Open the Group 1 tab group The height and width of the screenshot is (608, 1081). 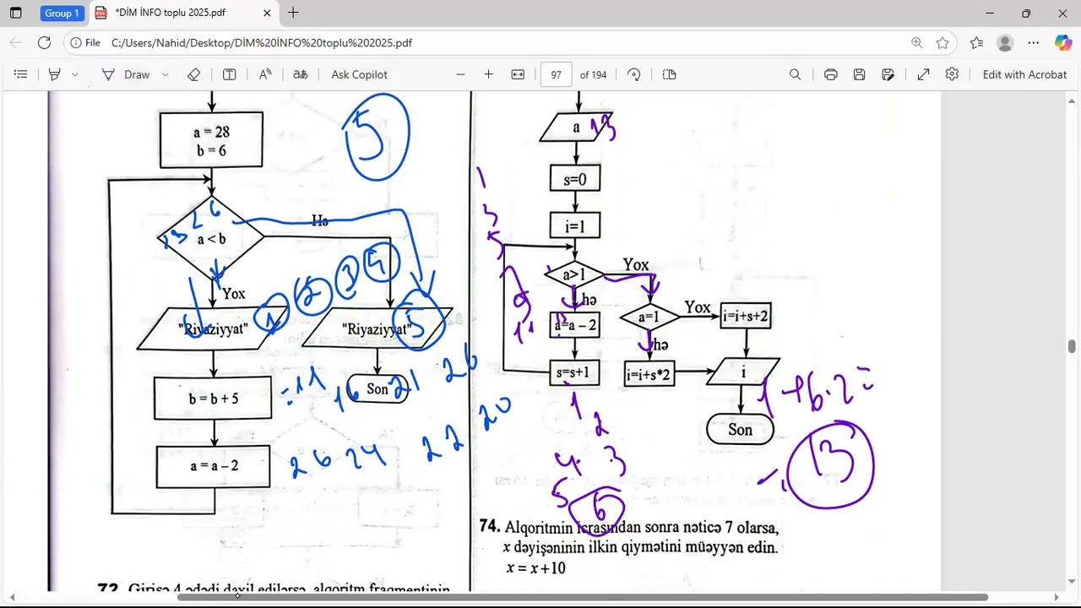pos(62,13)
